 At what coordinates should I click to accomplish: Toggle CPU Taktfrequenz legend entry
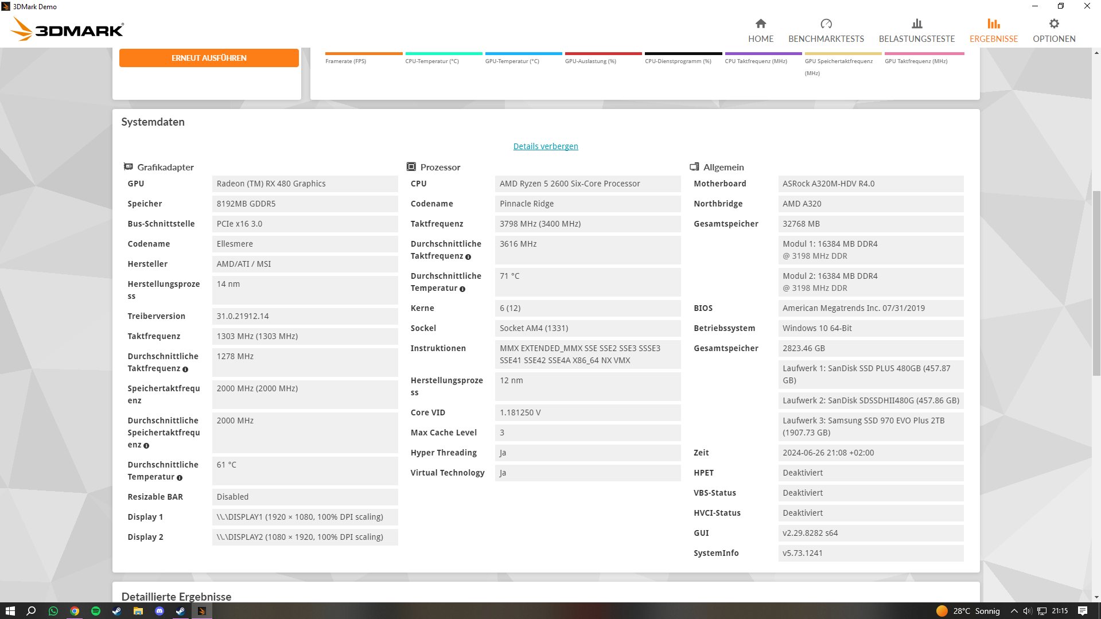coord(763,57)
